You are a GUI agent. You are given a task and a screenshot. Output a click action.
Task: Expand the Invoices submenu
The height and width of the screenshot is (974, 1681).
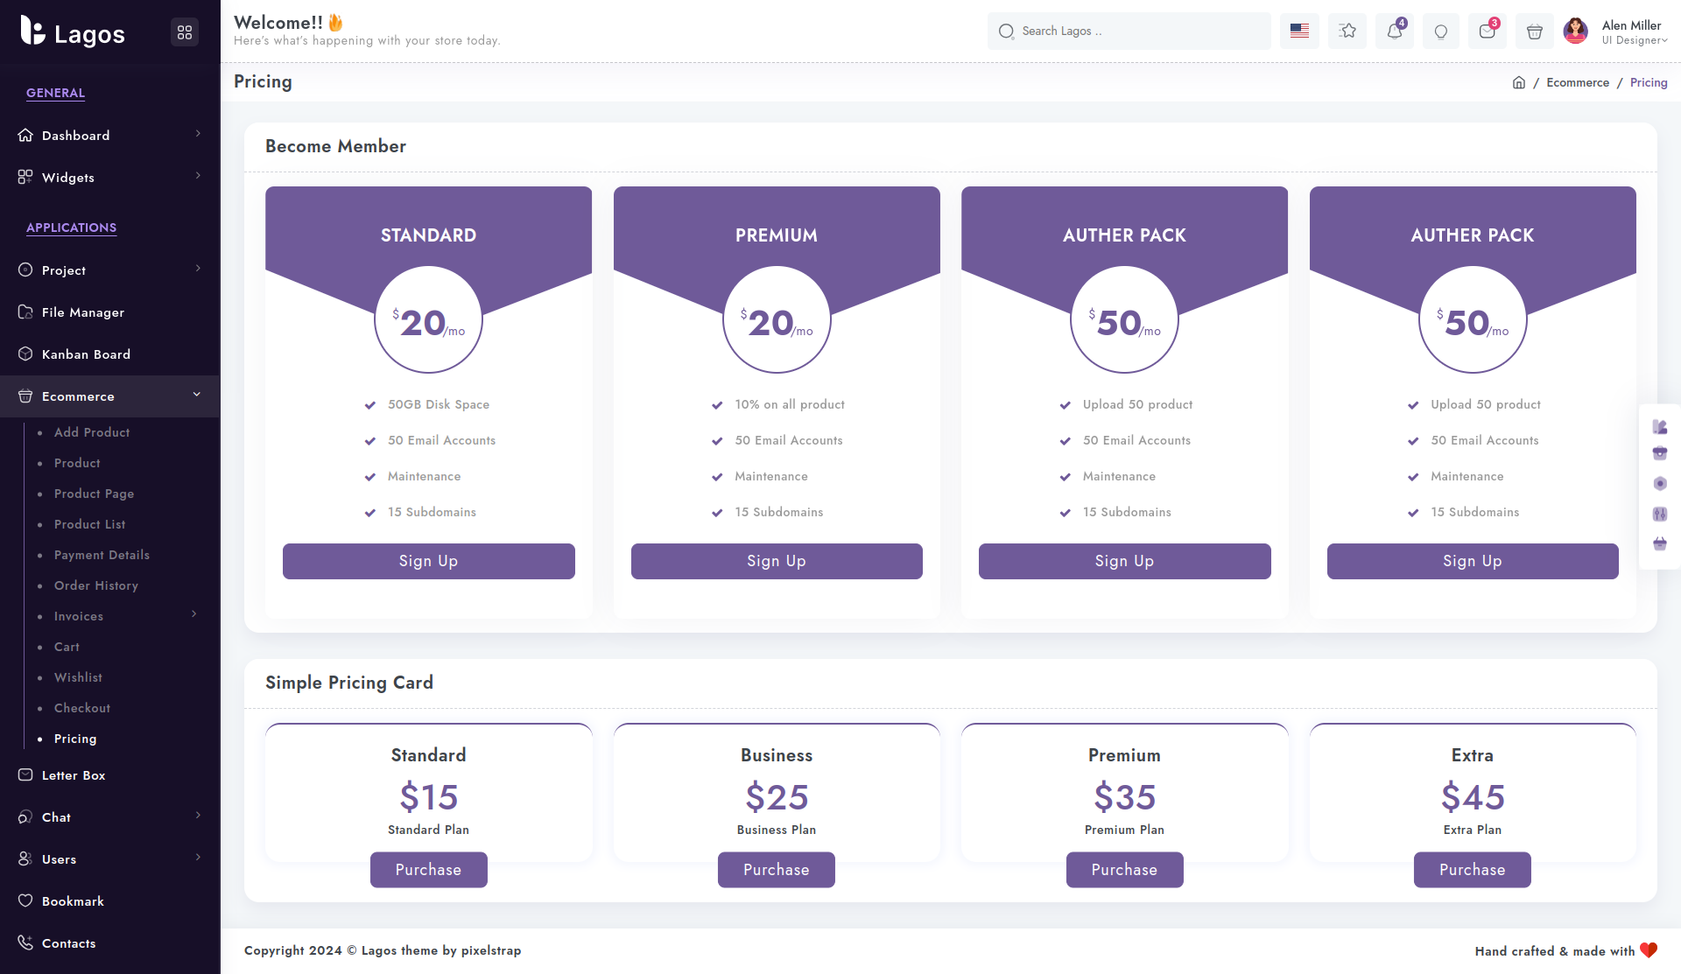(194, 614)
